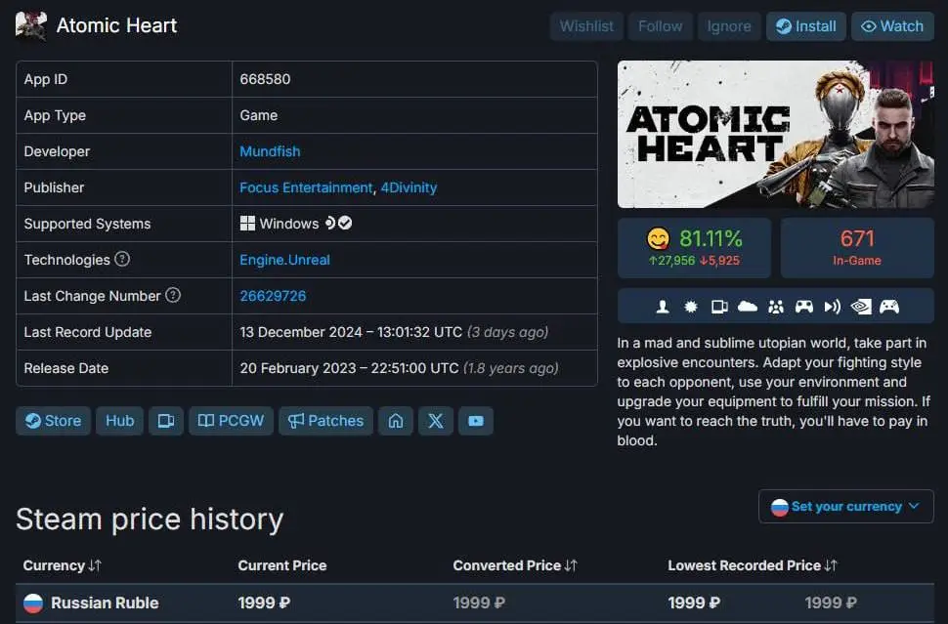The width and height of the screenshot is (948, 624).
Task: Open the Patches button
Action: [325, 421]
